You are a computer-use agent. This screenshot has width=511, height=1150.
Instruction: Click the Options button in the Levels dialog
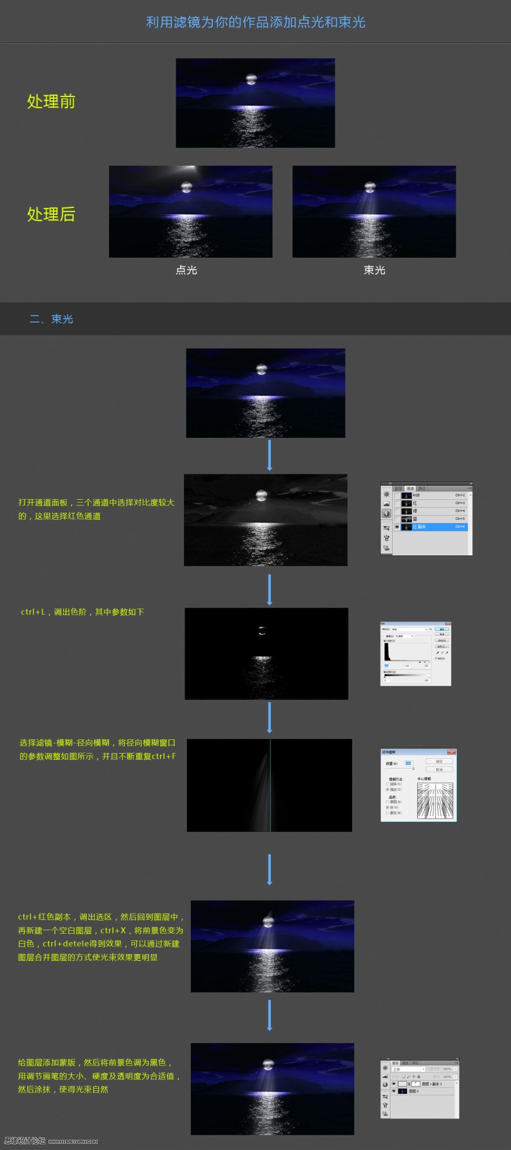442,646
